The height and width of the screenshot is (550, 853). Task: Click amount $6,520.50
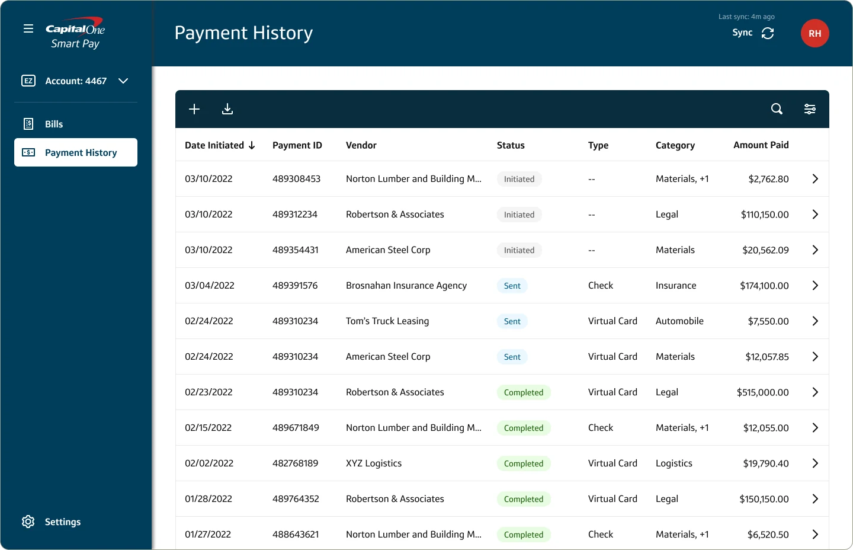(x=768, y=535)
